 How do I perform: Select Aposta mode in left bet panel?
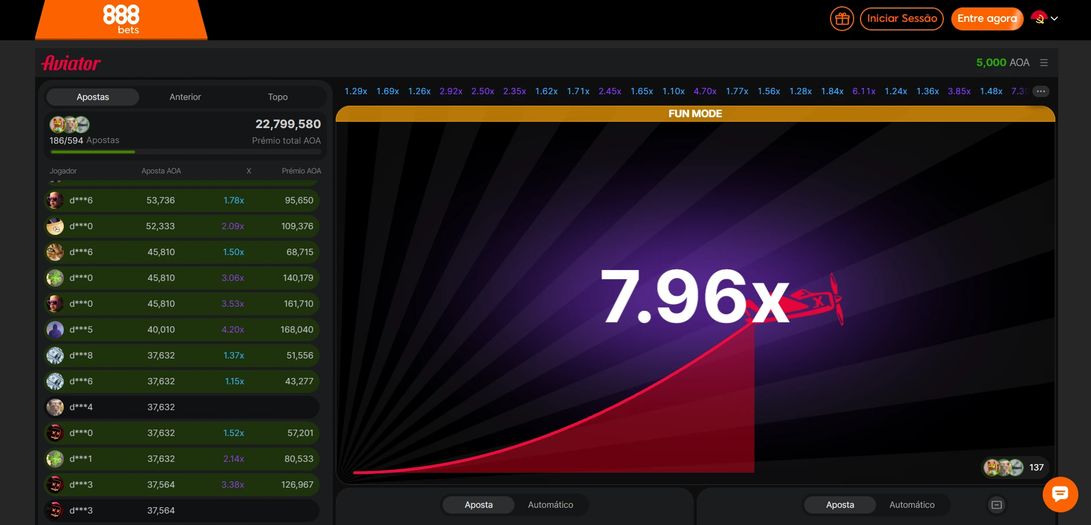[x=478, y=505]
